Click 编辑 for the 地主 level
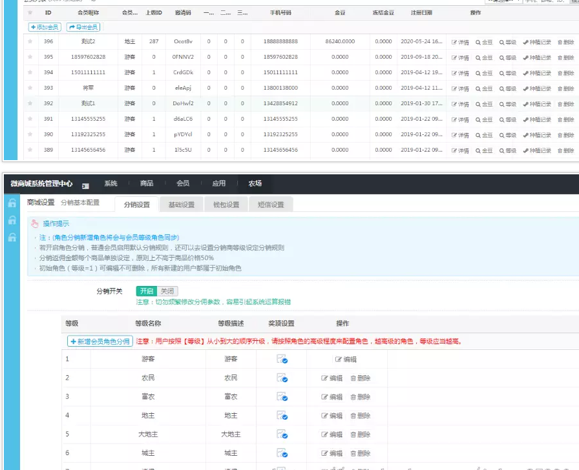This screenshot has height=470, width=579. coord(332,416)
